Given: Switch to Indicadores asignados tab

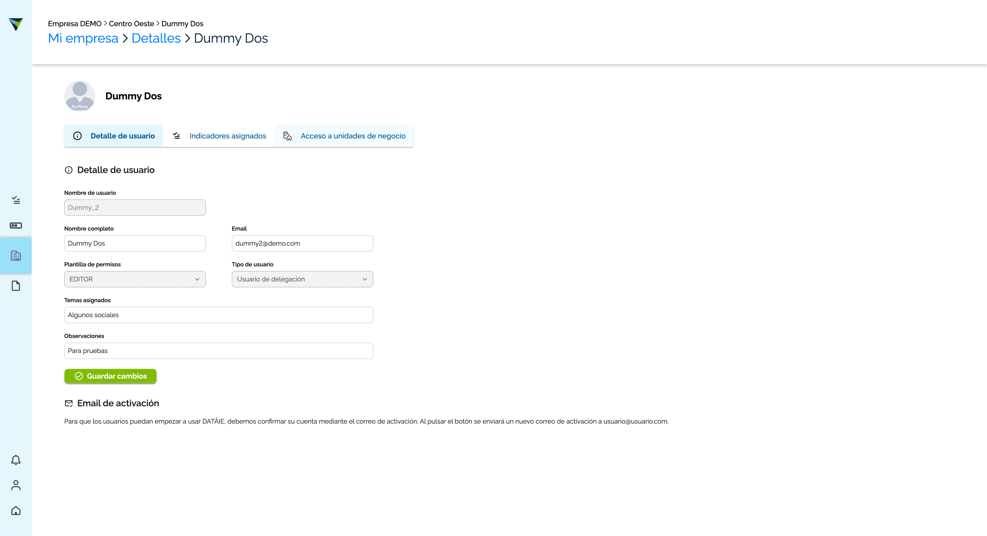Looking at the screenshot, I should 219,136.
